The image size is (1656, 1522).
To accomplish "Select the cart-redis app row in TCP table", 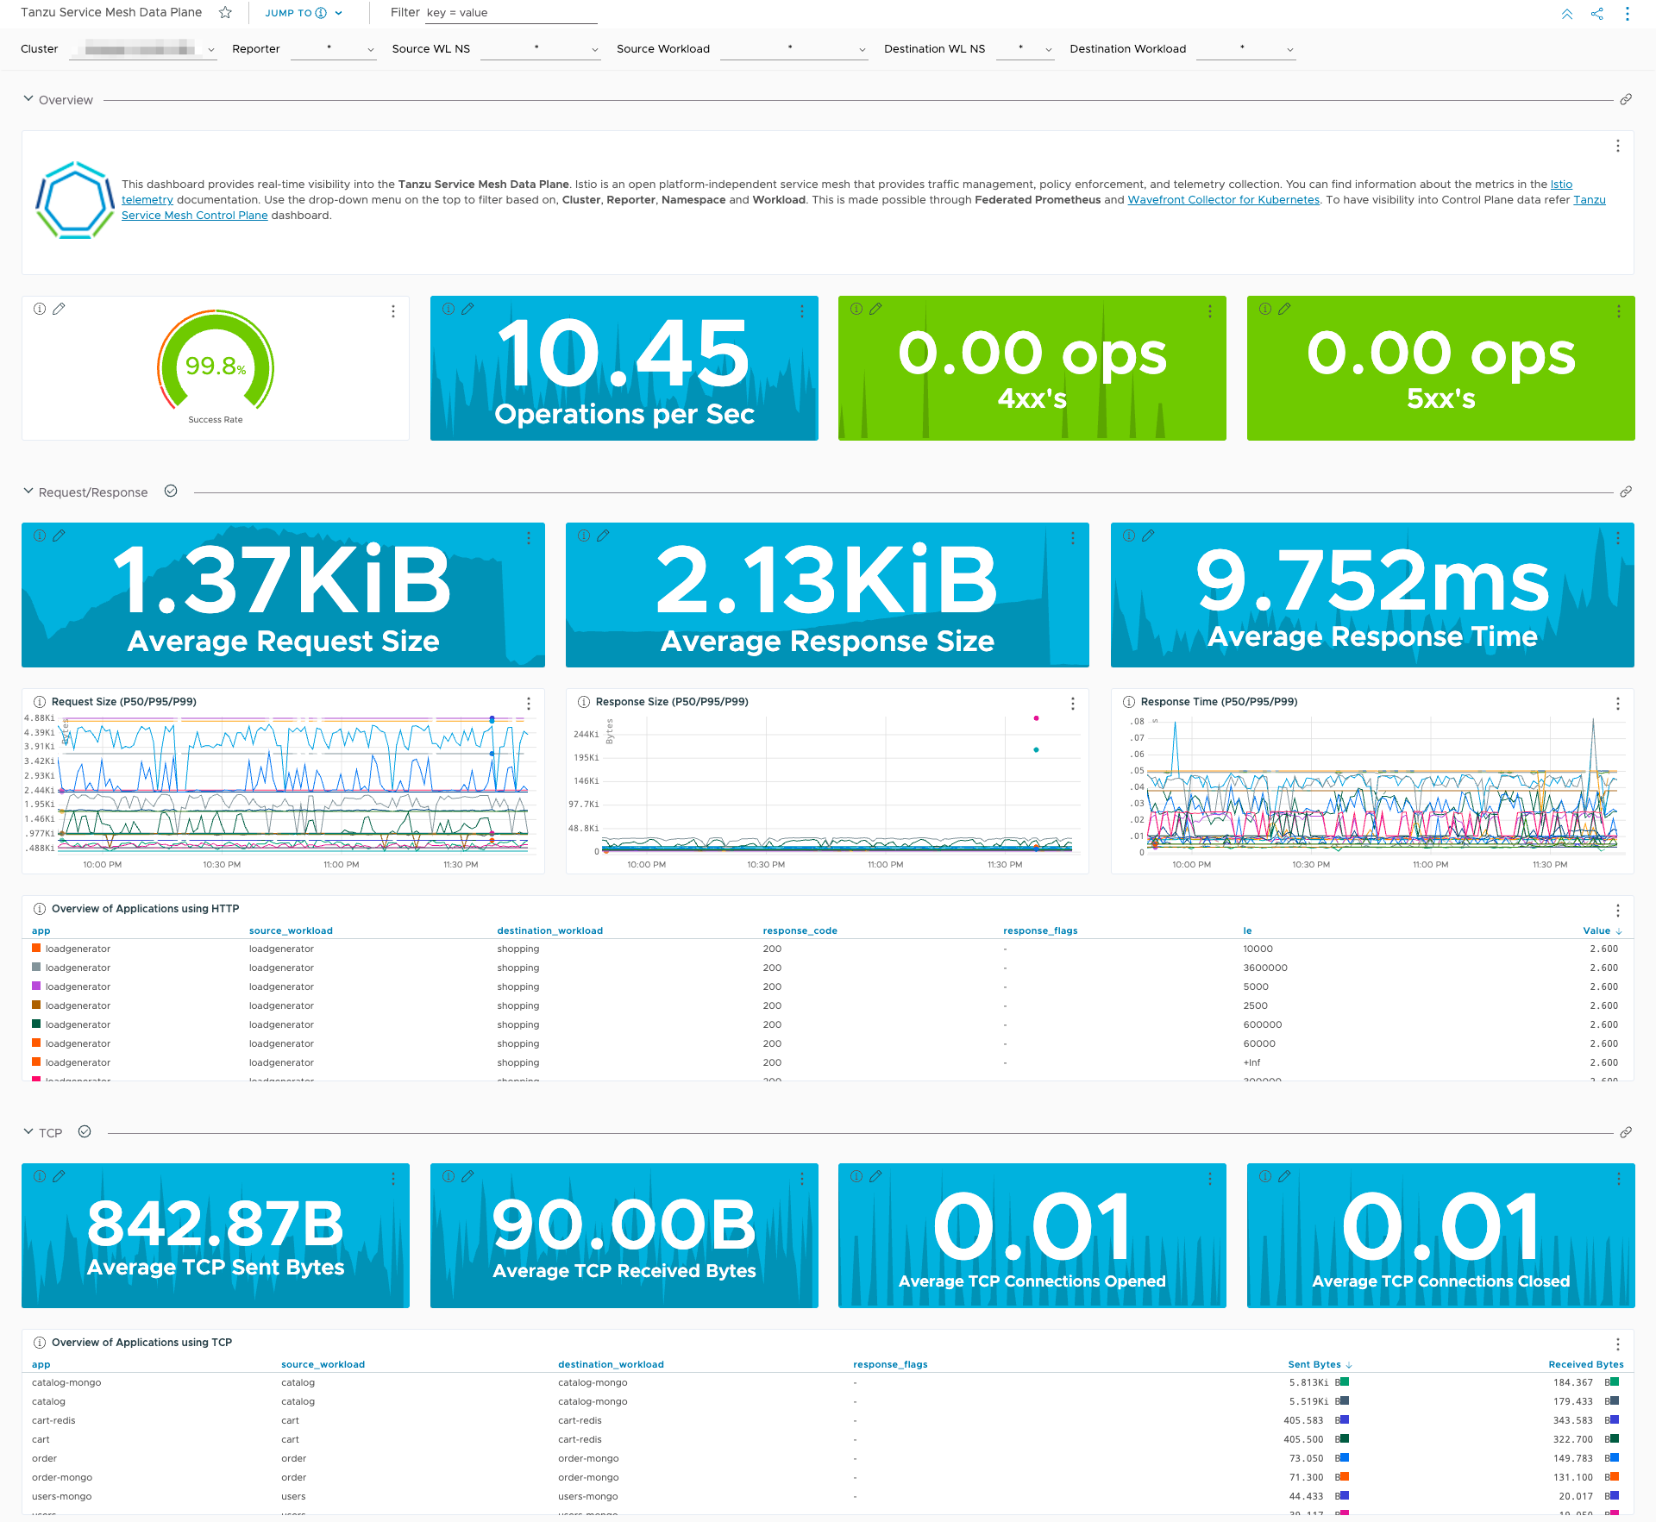I will [x=828, y=1420].
